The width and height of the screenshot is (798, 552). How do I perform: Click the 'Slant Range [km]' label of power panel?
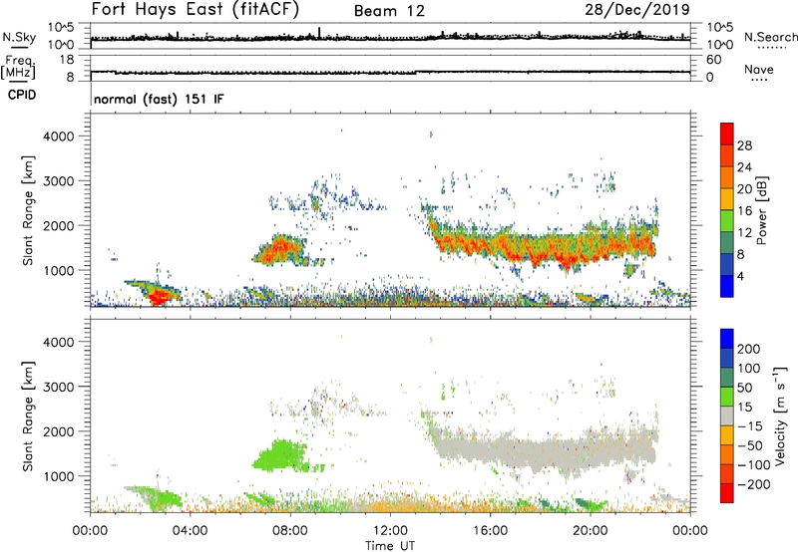tap(28, 211)
